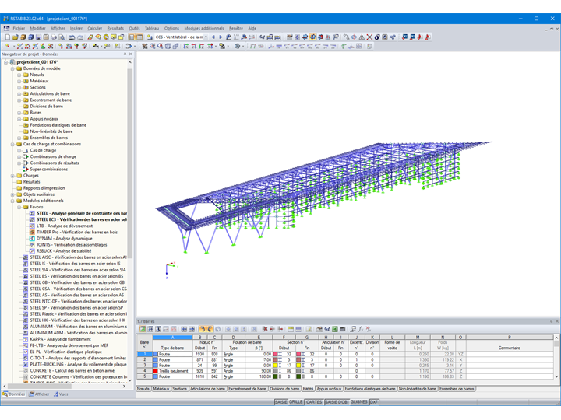Viewport: 561px width, 420px height.
Task: Click first icon of Barres table toolbar
Action: pyautogui.click(x=143, y=329)
